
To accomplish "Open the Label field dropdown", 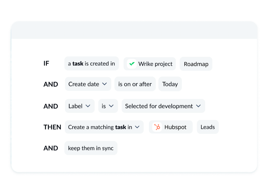I will click(80, 106).
